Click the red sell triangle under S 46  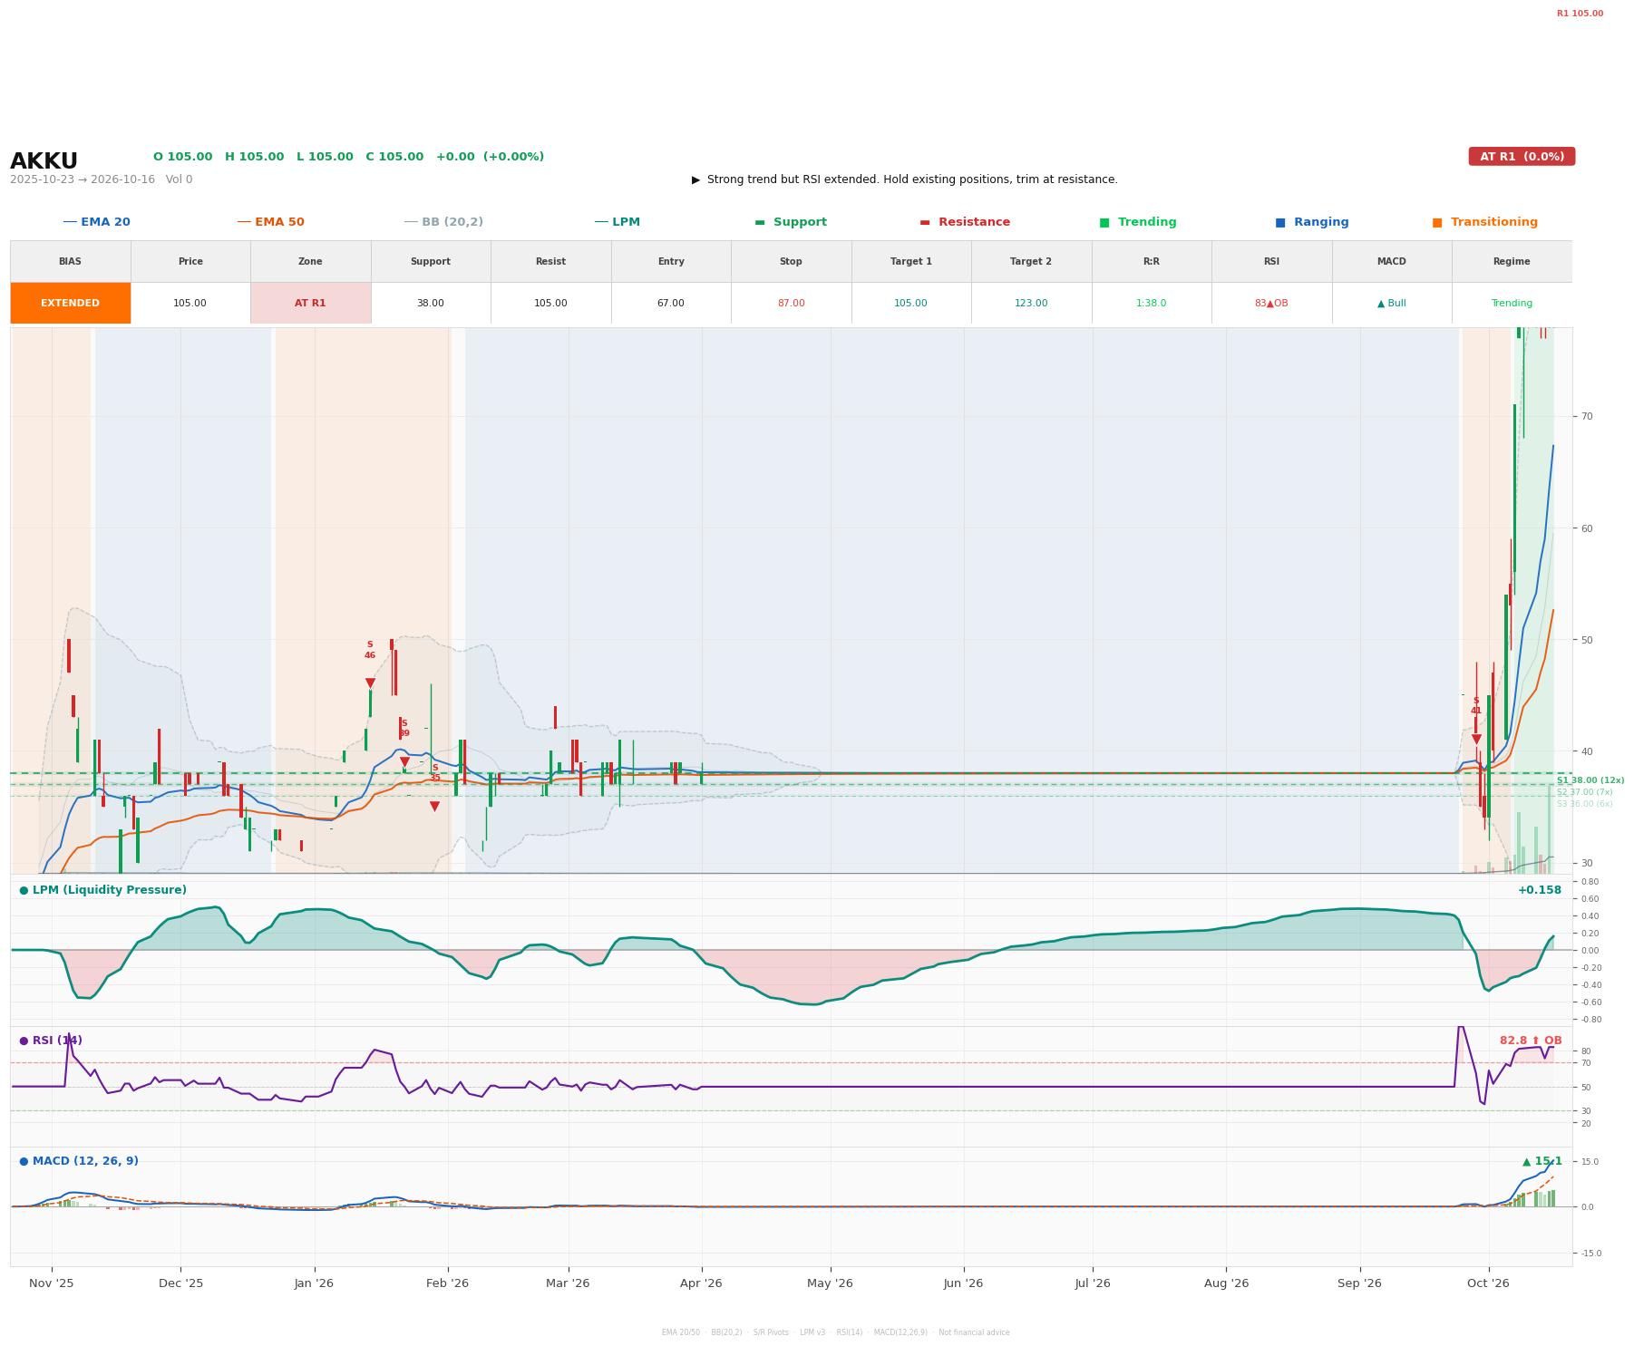click(x=370, y=683)
